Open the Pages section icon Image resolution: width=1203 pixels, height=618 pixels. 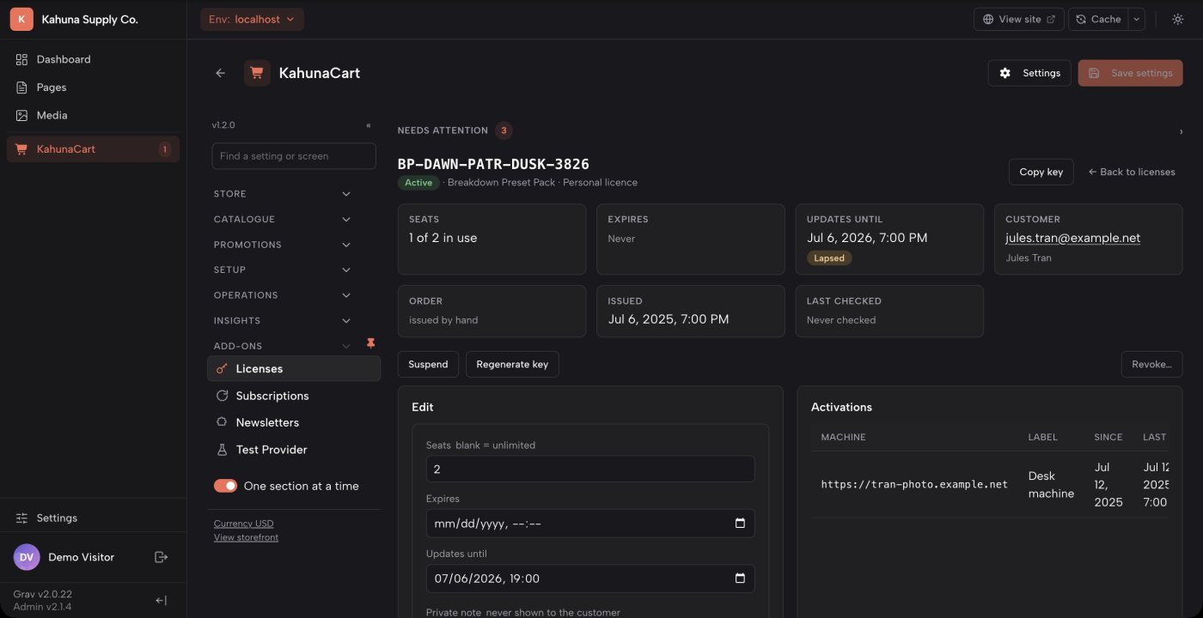(x=22, y=88)
